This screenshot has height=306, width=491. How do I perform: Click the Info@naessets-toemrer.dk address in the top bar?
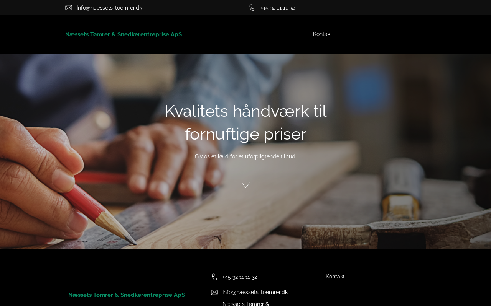pos(109,8)
